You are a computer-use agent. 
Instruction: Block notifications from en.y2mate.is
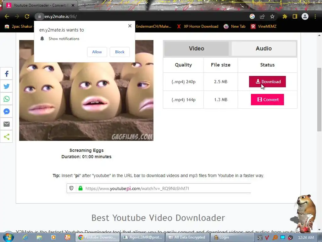120,52
